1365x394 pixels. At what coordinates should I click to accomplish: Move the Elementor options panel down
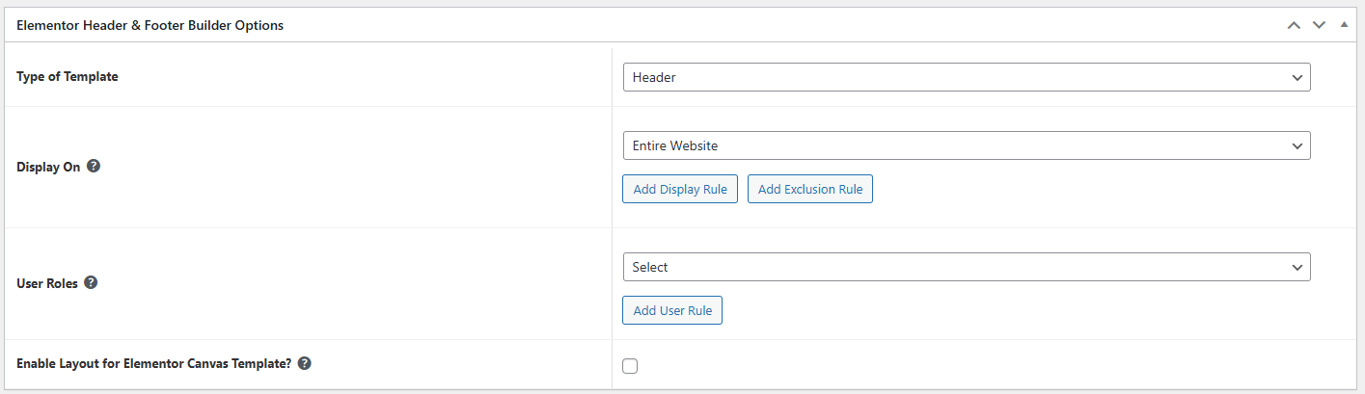tap(1319, 25)
